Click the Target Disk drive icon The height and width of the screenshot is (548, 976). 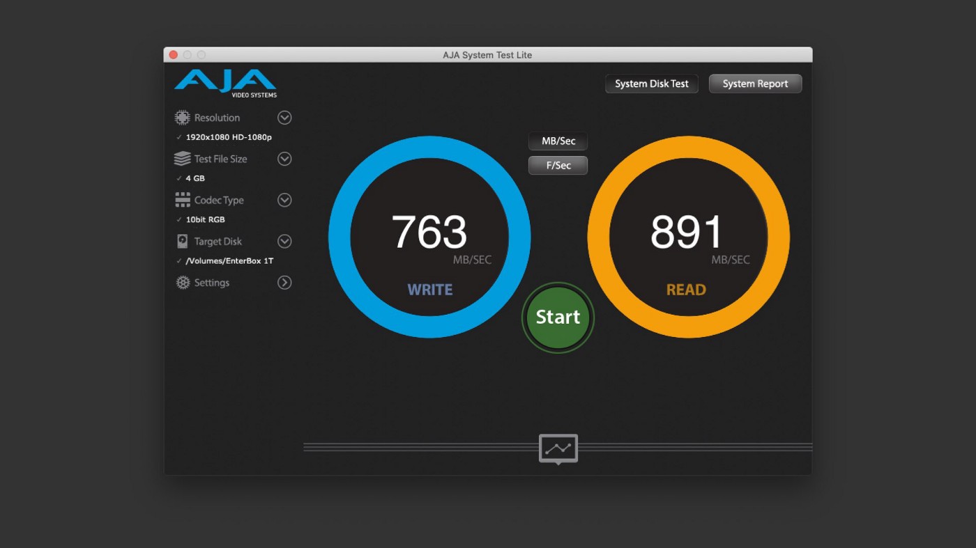click(x=183, y=241)
